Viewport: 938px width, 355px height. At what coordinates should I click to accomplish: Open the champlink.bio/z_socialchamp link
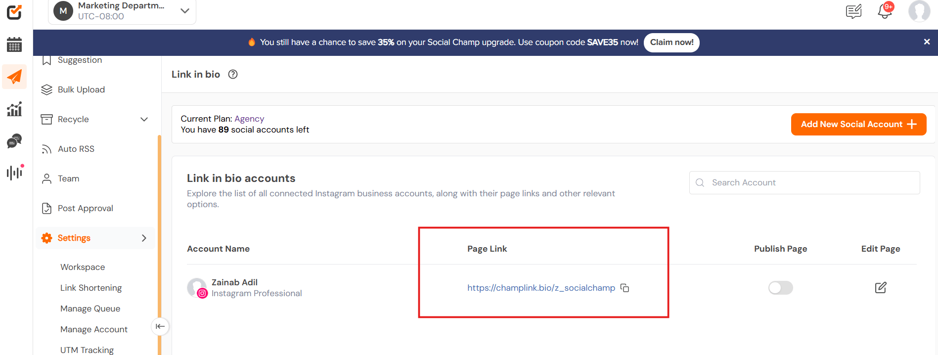click(x=541, y=288)
